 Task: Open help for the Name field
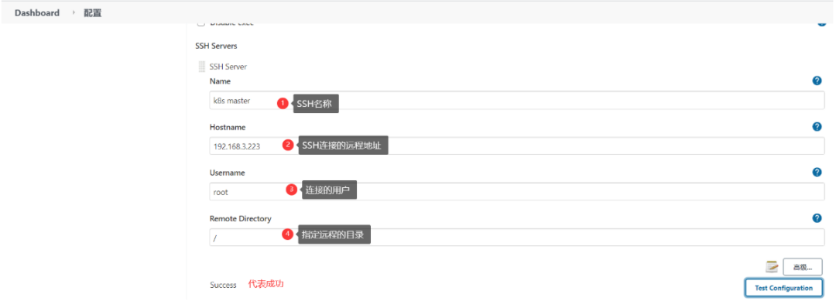point(817,81)
